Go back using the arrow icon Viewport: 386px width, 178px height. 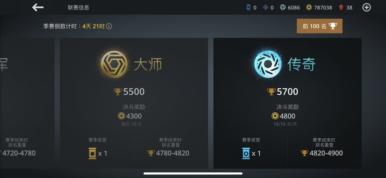coord(38,7)
